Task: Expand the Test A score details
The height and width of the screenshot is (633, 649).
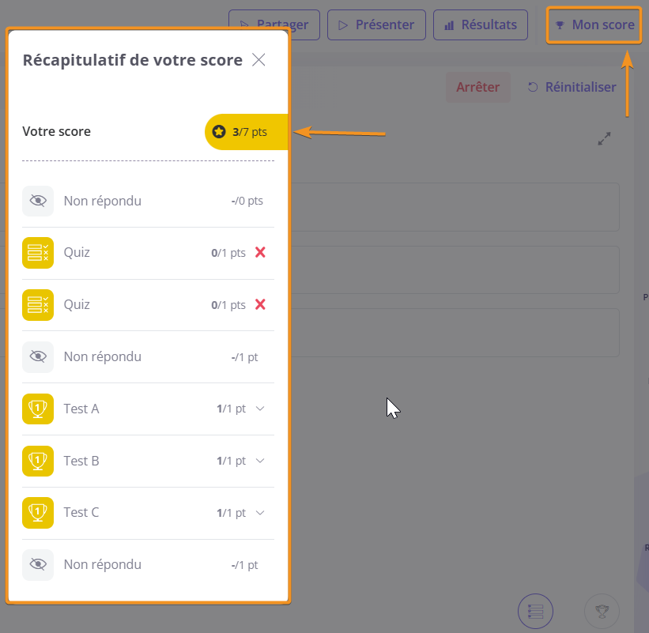Action: (x=261, y=409)
